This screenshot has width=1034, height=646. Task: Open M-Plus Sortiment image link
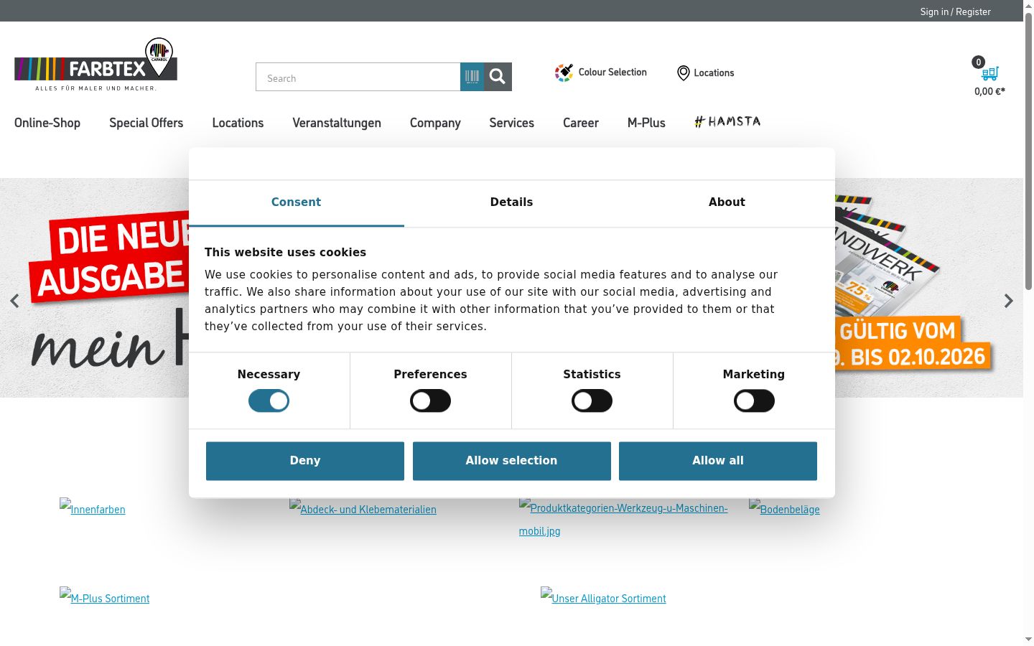(105, 597)
